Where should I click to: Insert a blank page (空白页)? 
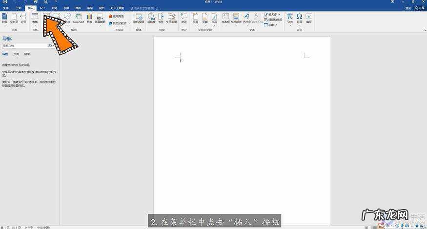click(14, 18)
